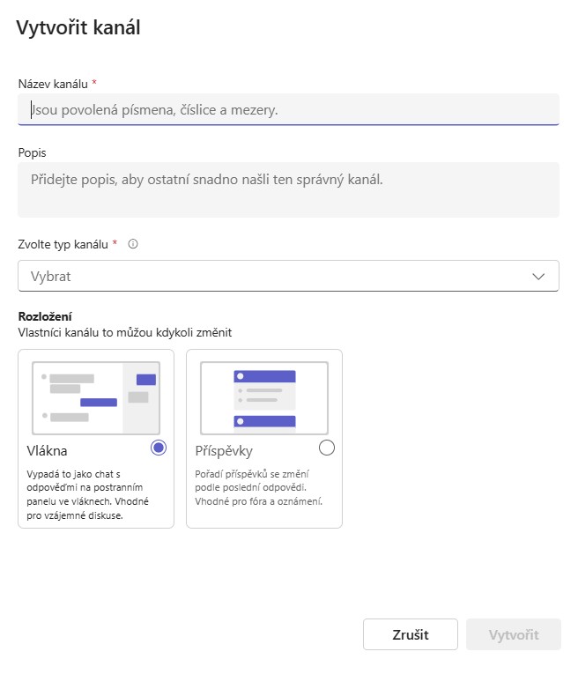This screenshot has height=674, width=578.
Task: Click the Rozložení section heading
Action: [45, 316]
